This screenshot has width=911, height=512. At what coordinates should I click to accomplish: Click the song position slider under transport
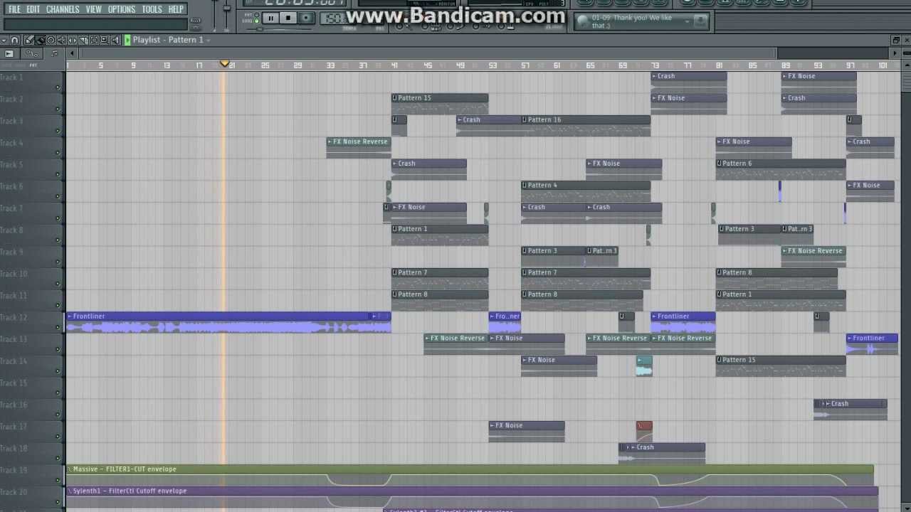pyautogui.click(x=279, y=29)
